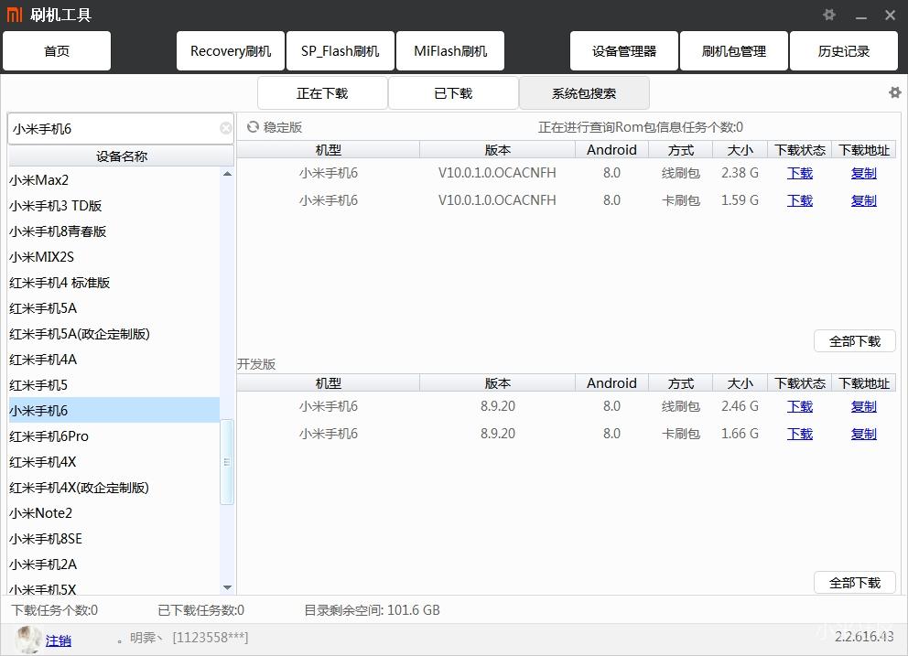
Task: Click 目录剩余空间 101.6 GB status
Action: point(372,610)
